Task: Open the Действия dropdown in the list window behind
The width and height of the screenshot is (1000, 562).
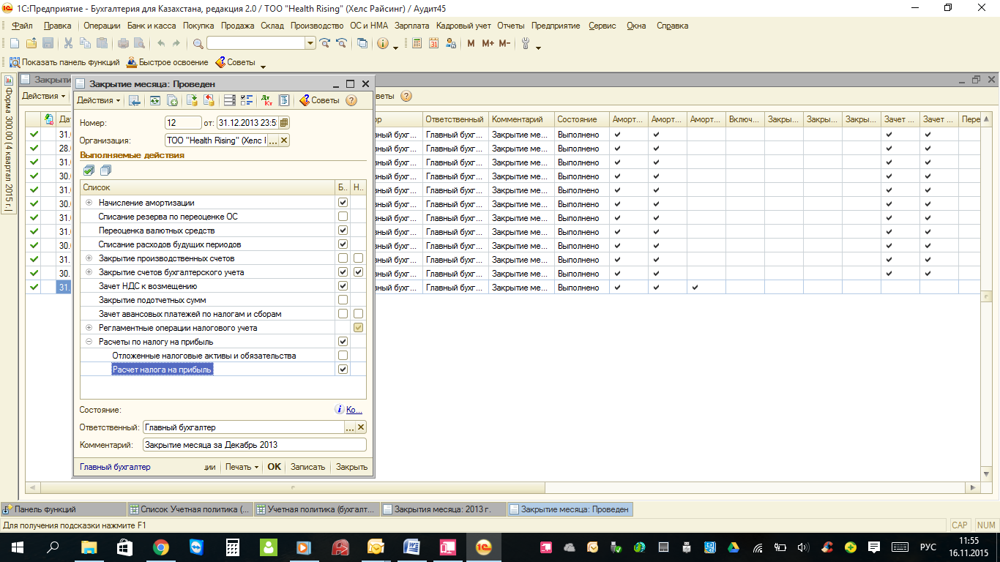Action: click(x=43, y=96)
